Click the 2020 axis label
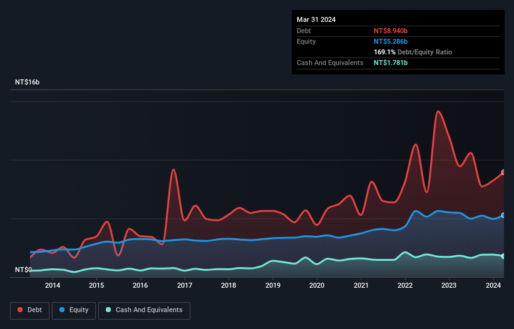The height and width of the screenshot is (329, 514). tap(317, 285)
